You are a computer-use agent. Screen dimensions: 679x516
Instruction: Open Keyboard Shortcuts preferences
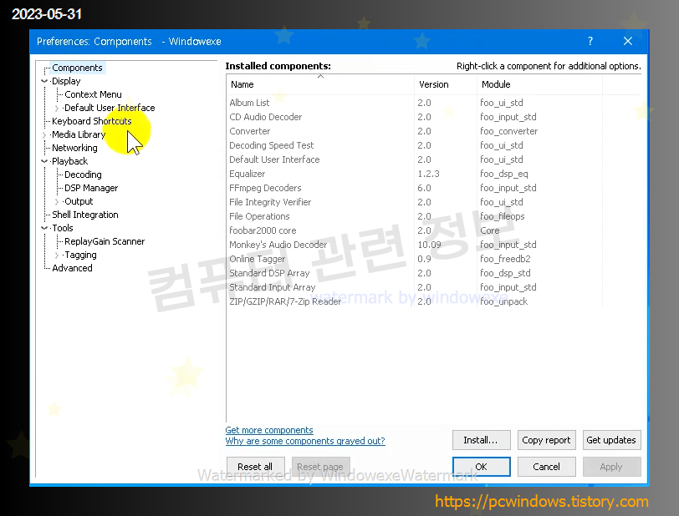92,122
